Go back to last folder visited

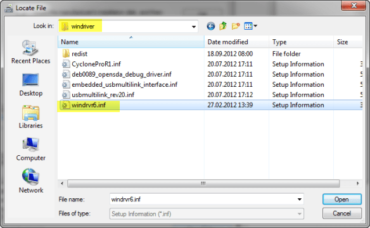pos(211,26)
